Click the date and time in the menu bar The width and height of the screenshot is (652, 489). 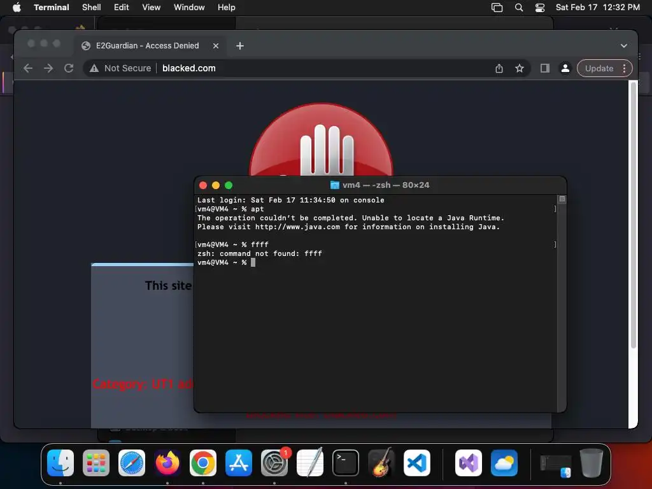pos(597,7)
